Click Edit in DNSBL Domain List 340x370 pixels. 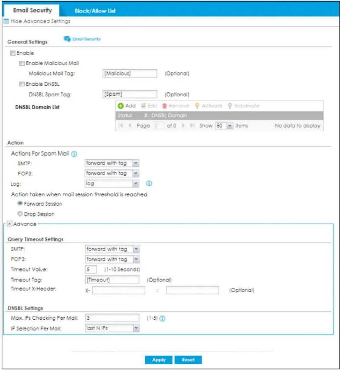click(149, 106)
